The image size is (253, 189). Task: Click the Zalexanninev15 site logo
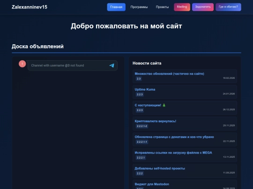coord(30,7)
